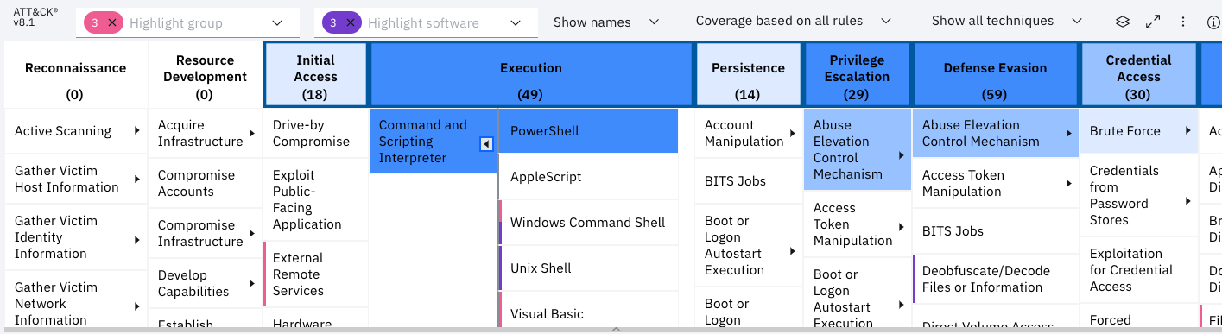Screen dimensions: 1222x334
Task: Select the Defense Evasion tactic header
Action: point(995,76)
